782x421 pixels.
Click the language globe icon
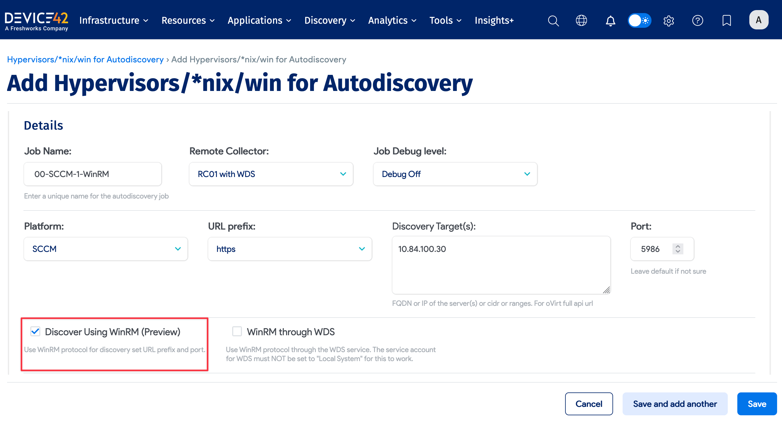pos(581,20)
